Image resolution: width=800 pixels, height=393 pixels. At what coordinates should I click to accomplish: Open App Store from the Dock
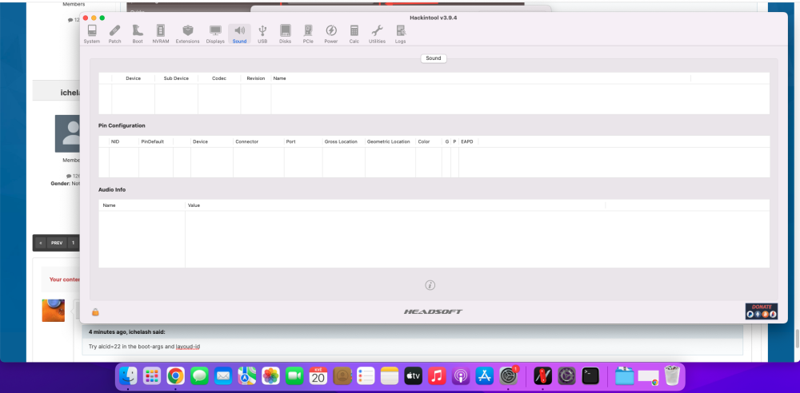(x=485, y=376)
